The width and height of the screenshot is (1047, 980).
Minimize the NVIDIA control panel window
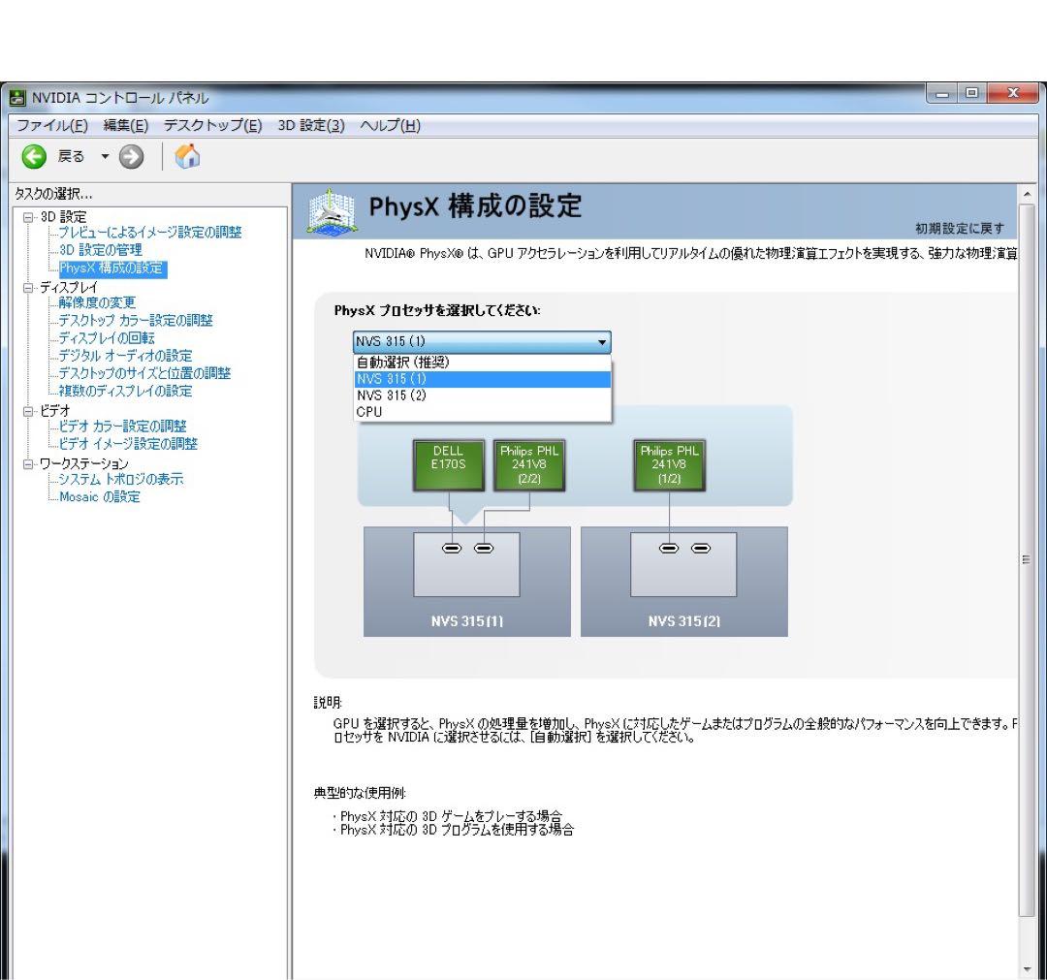(943, 93)
